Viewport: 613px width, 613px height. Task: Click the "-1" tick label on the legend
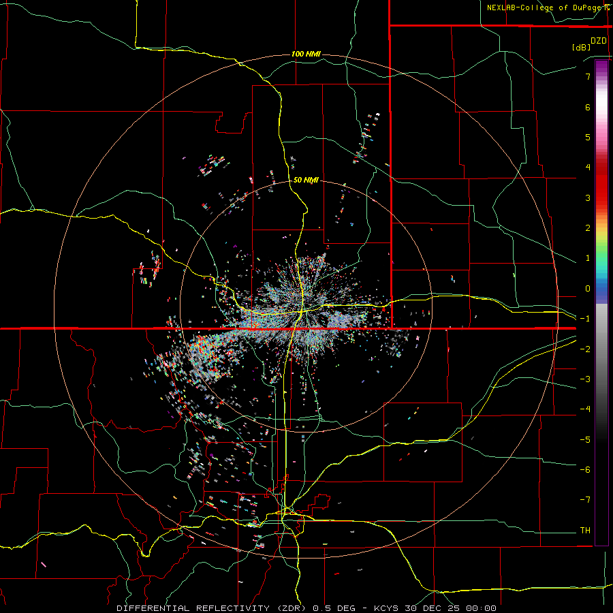click(585, 319)
